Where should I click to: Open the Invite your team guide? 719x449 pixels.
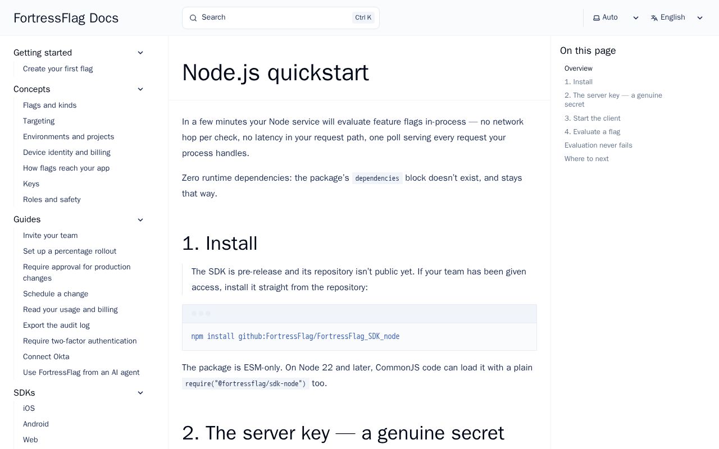click(50, 236)
